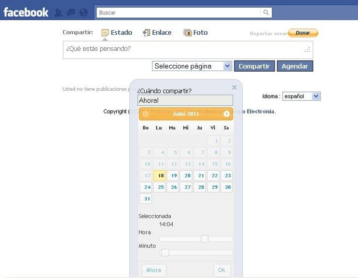Close the ¿Cuándo compartir? popup

(234, 87)
